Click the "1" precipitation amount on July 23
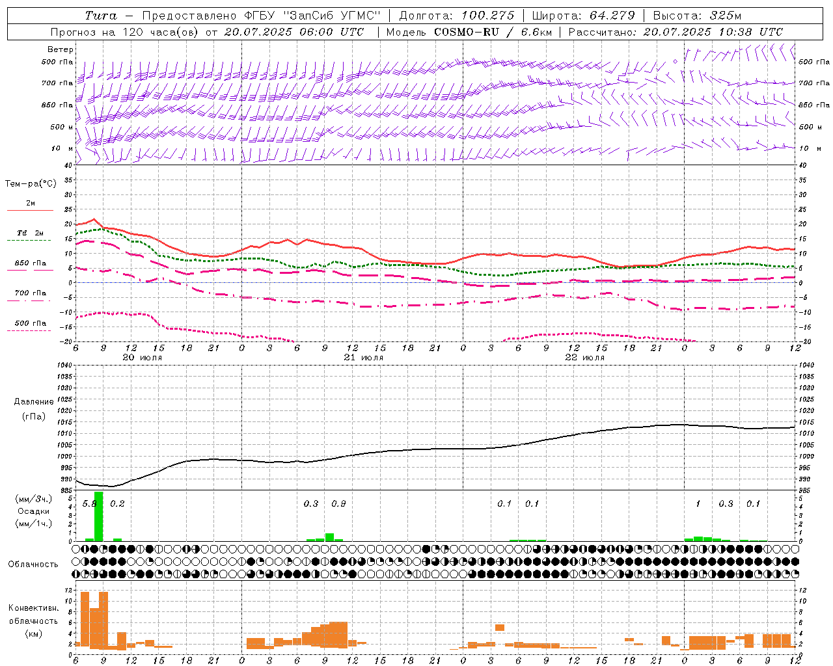This screenshot has width=833, height=666. [x=698, y=503]
